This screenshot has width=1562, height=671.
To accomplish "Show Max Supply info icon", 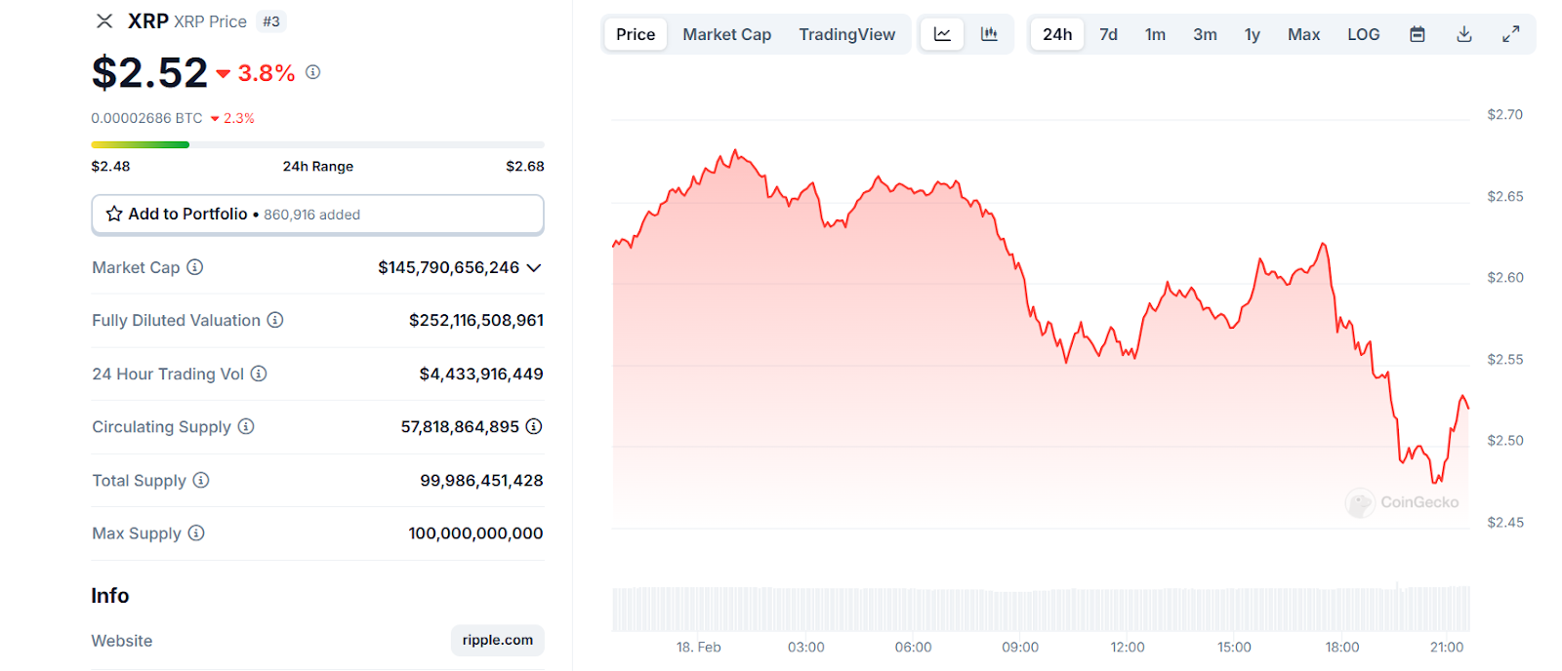I will 196,533.
